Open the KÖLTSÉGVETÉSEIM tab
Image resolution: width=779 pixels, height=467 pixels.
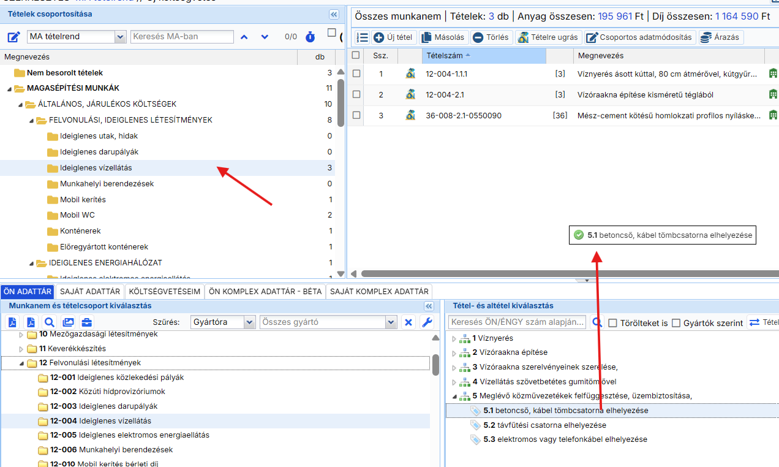point(164,291)
